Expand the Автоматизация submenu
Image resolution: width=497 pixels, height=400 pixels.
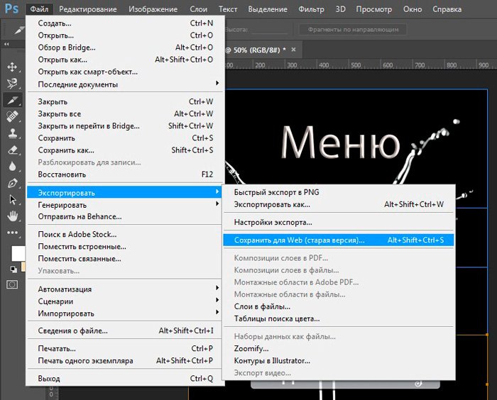point(126,289)
